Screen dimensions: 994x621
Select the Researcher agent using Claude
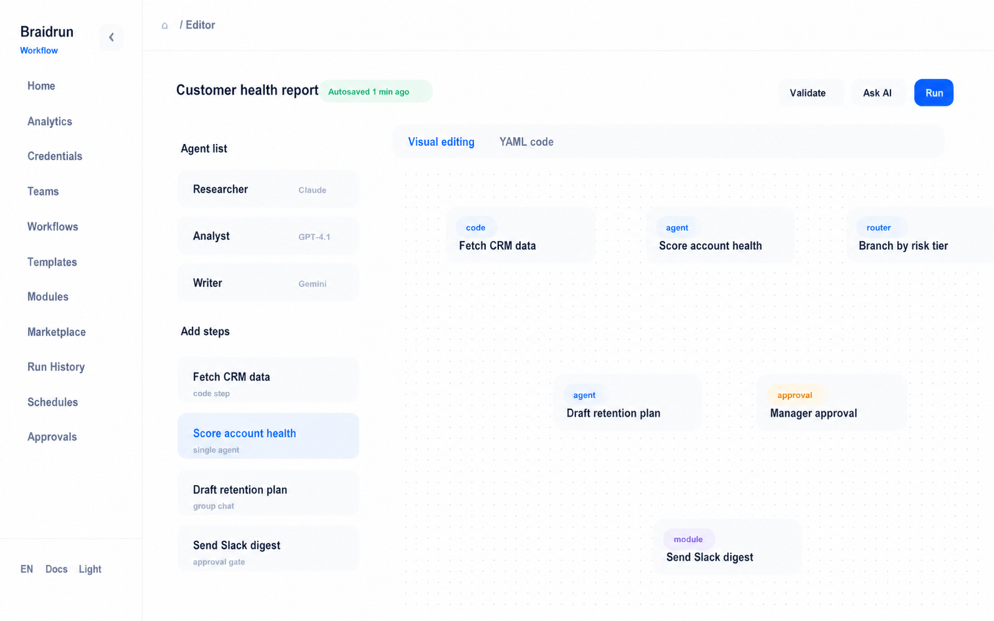[268, 189]
